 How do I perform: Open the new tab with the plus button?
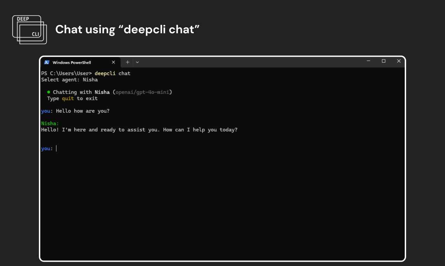[x=128, y=62]
